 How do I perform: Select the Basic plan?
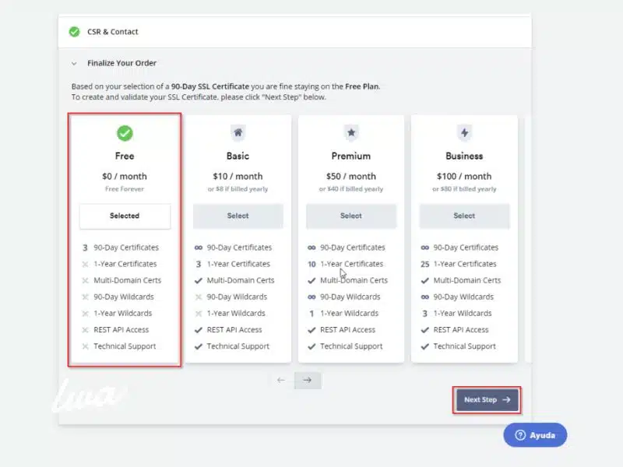pos(238,216)
